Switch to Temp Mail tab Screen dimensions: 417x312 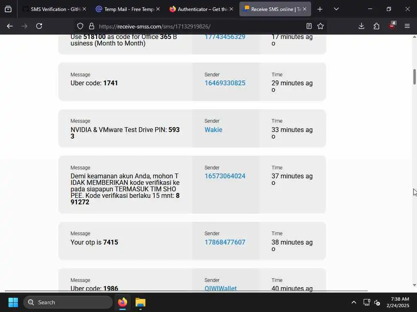pyautogui.click(x=127, y=9)
